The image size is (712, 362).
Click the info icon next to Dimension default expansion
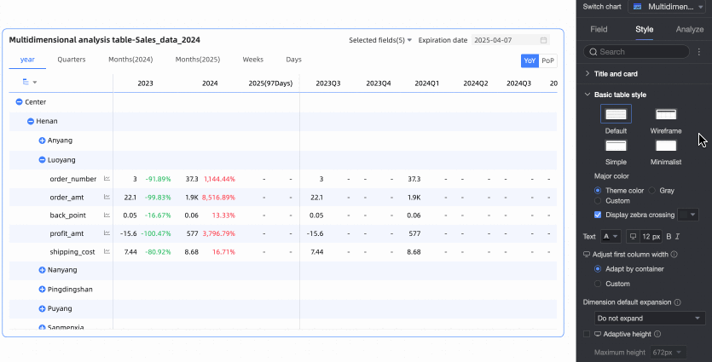(678, 302)
